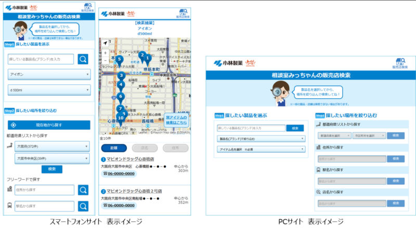Sort results by 距離 tab

click(114, 148)
